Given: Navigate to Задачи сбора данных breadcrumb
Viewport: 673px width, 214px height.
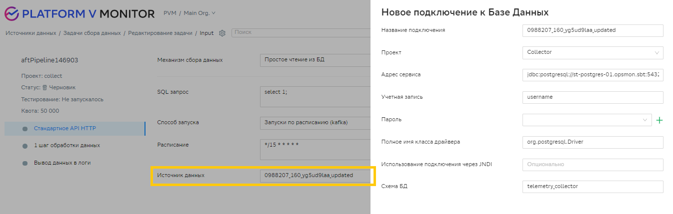Looking at the screenshot, I should [x=92, y=33].
